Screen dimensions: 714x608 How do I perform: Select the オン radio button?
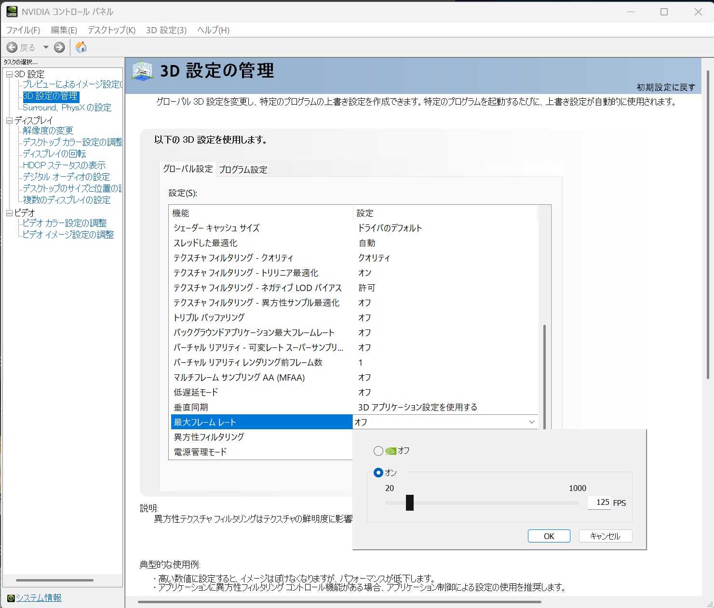(x=378, y=473)
